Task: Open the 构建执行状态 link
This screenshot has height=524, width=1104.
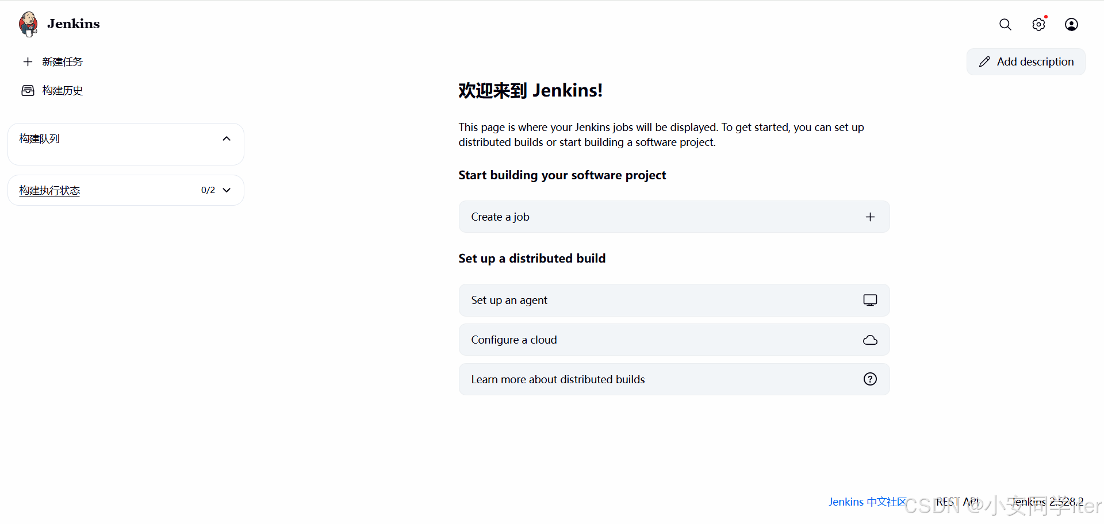Action: (49, 190)
